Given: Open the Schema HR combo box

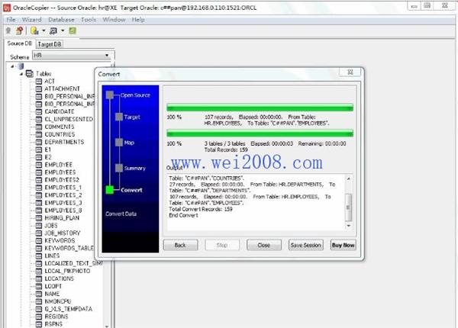Looking at the screenshot, I should tap(73, 56).
